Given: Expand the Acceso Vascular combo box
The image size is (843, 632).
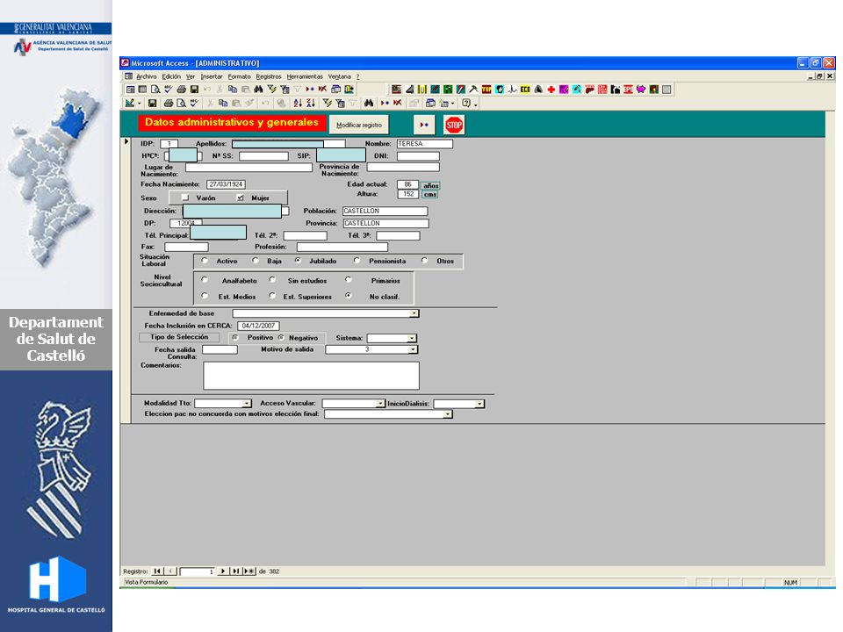Looking at the screenshot, I should pos(380,403).
